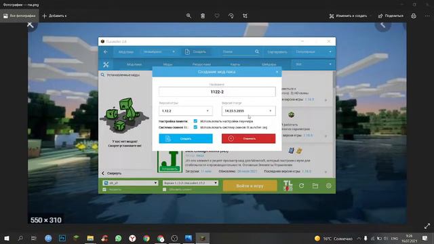434x244 pixels.
Task: Open the Популярные sort dropdown
Action: coord(313,52)
